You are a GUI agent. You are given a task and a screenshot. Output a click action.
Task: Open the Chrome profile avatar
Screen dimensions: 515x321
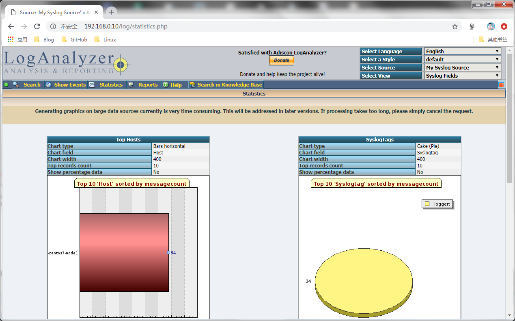(x=491, y=26)
